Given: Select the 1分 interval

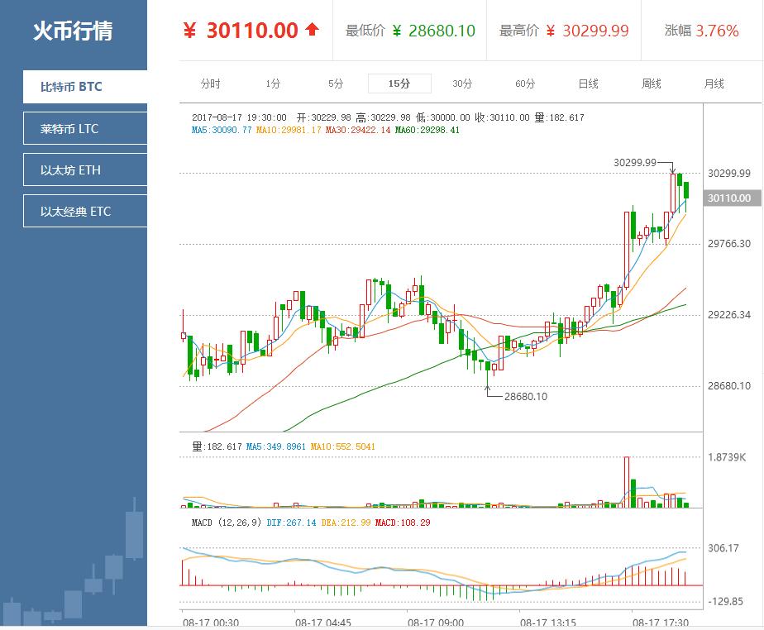Looking at the screenshot, I should pos(273,84).
